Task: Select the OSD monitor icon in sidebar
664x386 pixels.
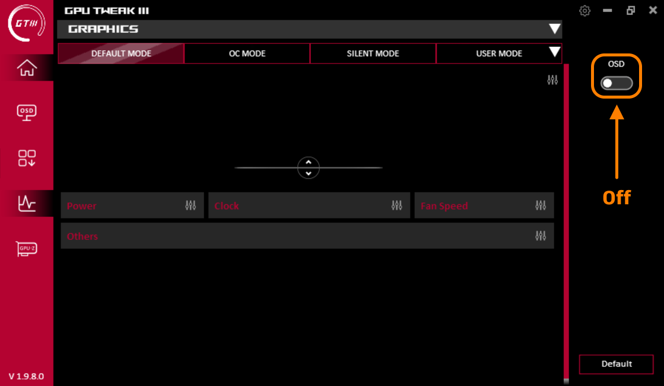Action: tap(27, 112)
